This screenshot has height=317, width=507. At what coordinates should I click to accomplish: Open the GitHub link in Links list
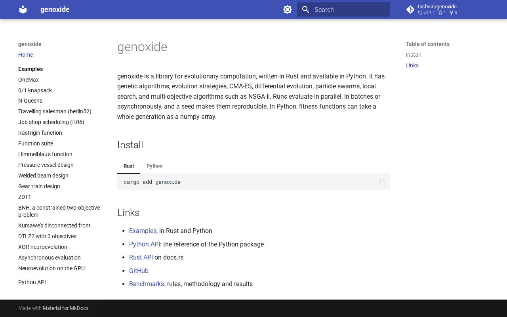139,271
